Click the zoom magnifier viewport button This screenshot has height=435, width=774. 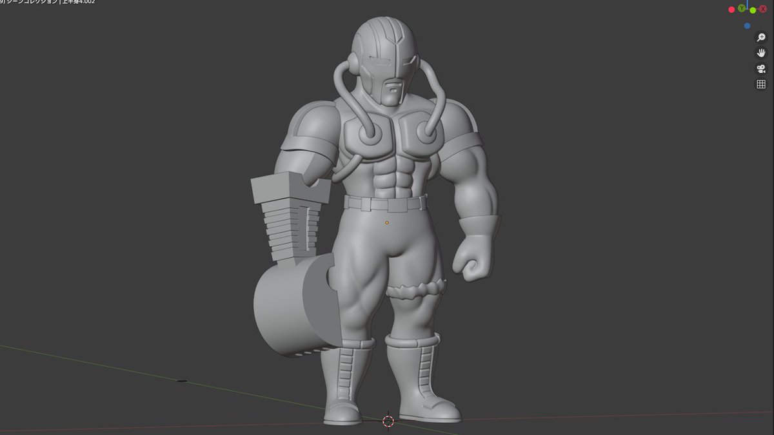[x=761, y=37]
